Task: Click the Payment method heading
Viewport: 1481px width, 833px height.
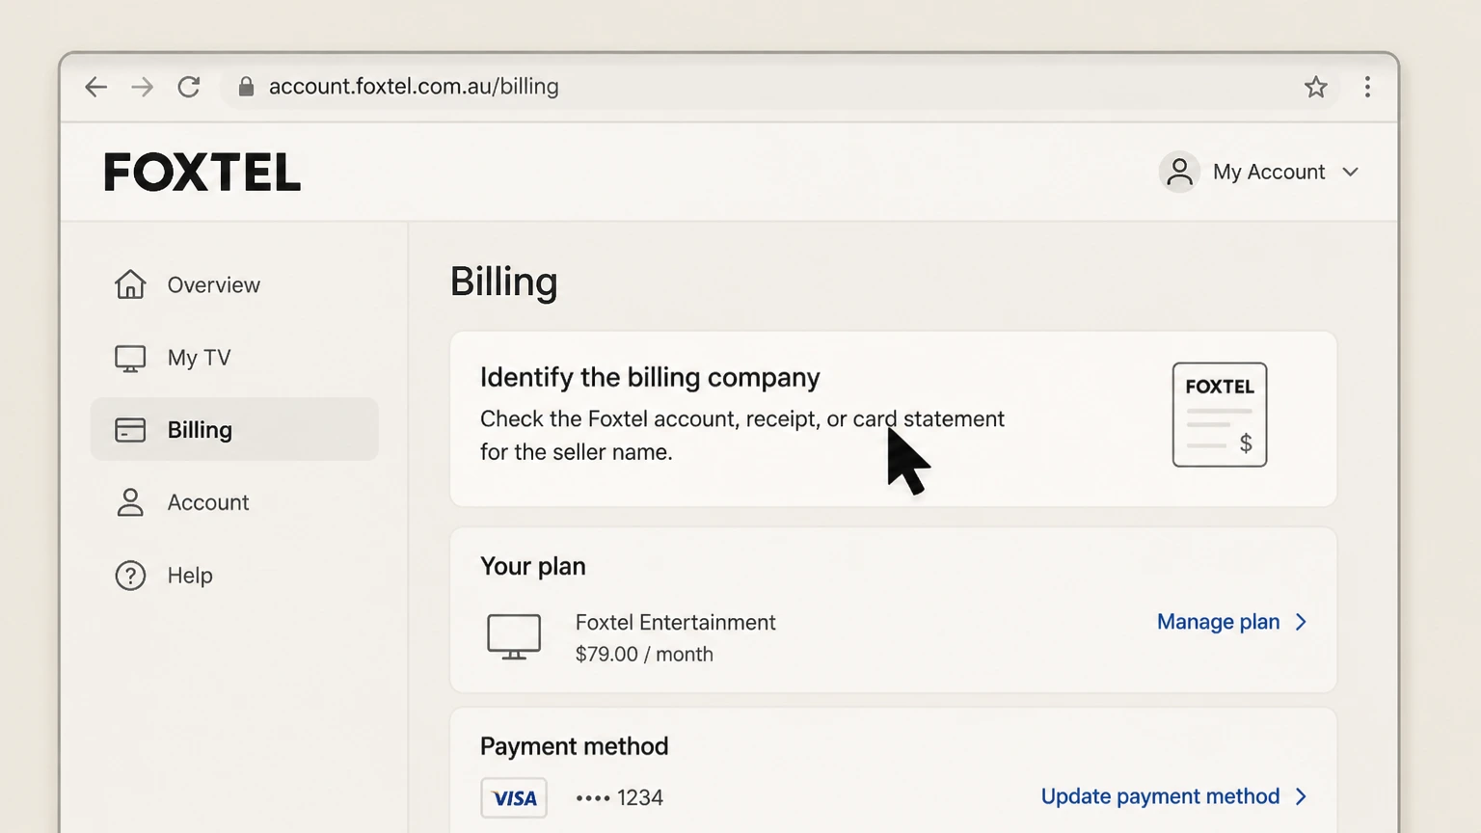Action: pyautogui.click(x=574, y=746)
